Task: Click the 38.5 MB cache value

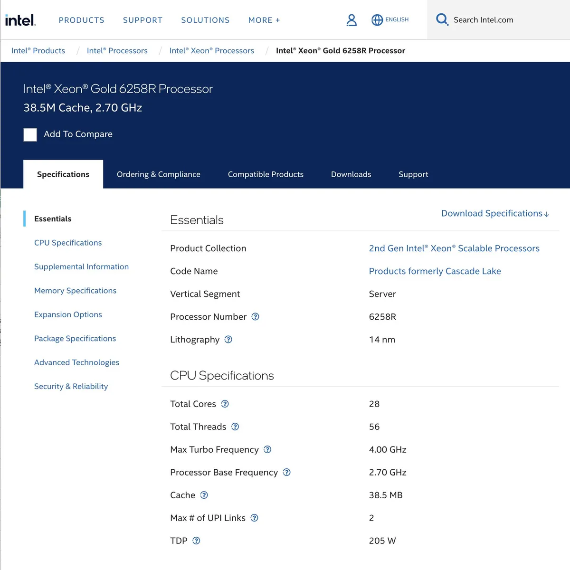Action: pyautogui.click(x=386, y=495)
